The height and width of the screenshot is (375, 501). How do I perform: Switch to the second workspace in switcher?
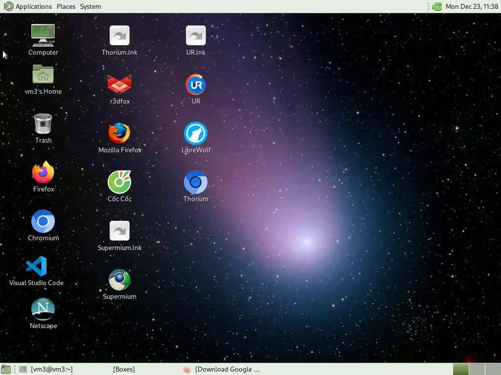click(x=477, y=369)
